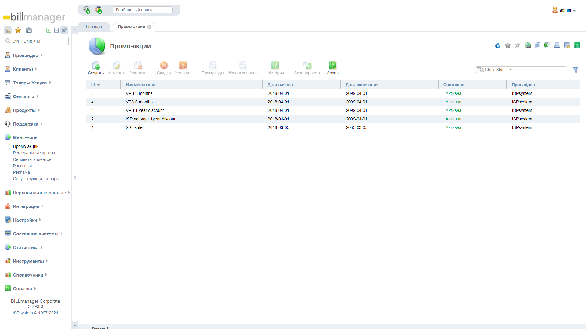This screenshot has width=586, height=329.
Task: Click the Глобальный поиск search field
Action: coord(142,10)
